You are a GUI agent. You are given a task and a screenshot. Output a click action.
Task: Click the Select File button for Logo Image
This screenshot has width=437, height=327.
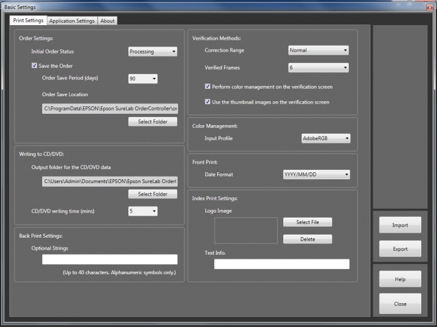coord(308,222)
